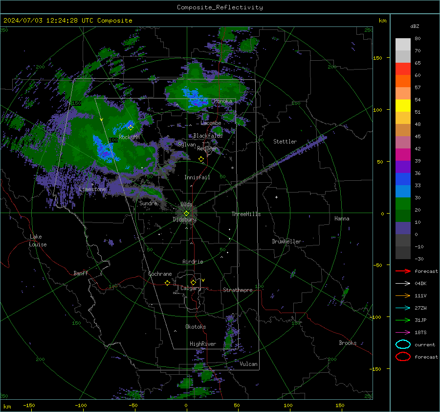The height and width of the screenshot is (412, 440).
Task: Click the Didsbury city label
Action: click(184, 219)
